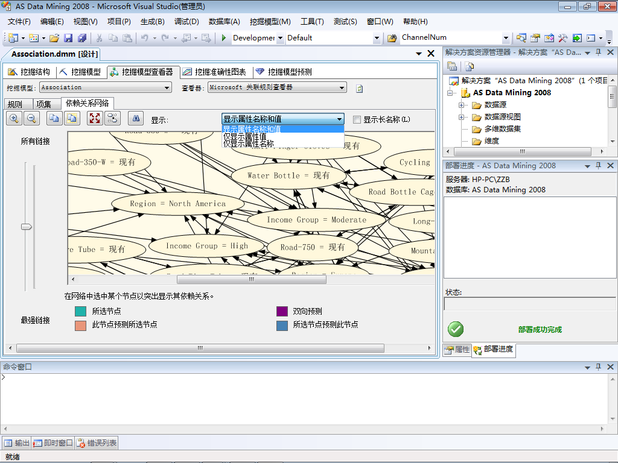Open the 错误列表 bottom panel tab
Viewport: 618px width, 463px height.
(97, 443)
